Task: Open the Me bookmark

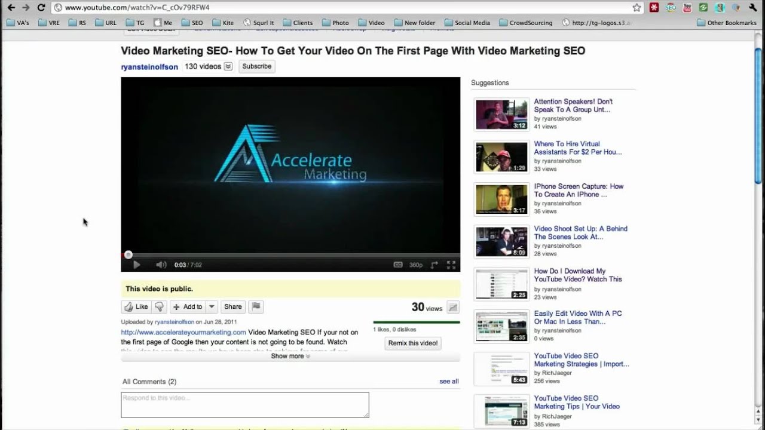Action: [x=163, y=23]
